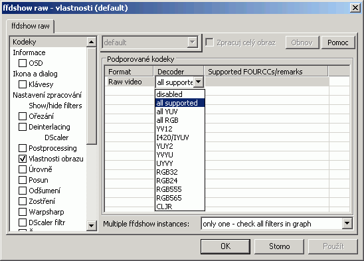Image resolution: width=364 pixels, height=261 pixels.
Task: Click the OK button
Action: 225,246
